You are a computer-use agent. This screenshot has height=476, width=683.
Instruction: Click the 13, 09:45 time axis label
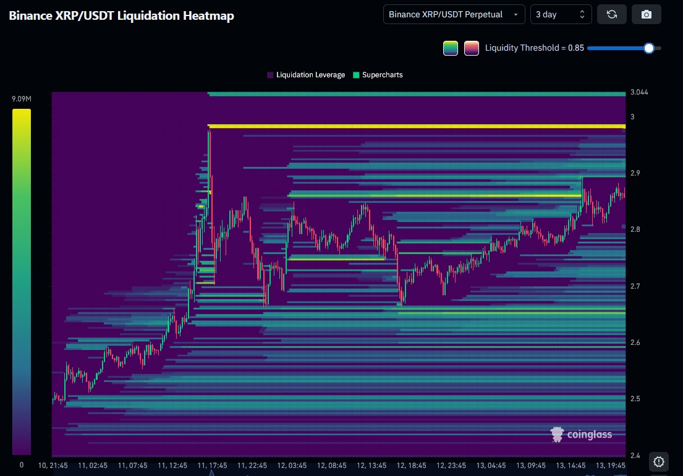[x=531, y=465]
